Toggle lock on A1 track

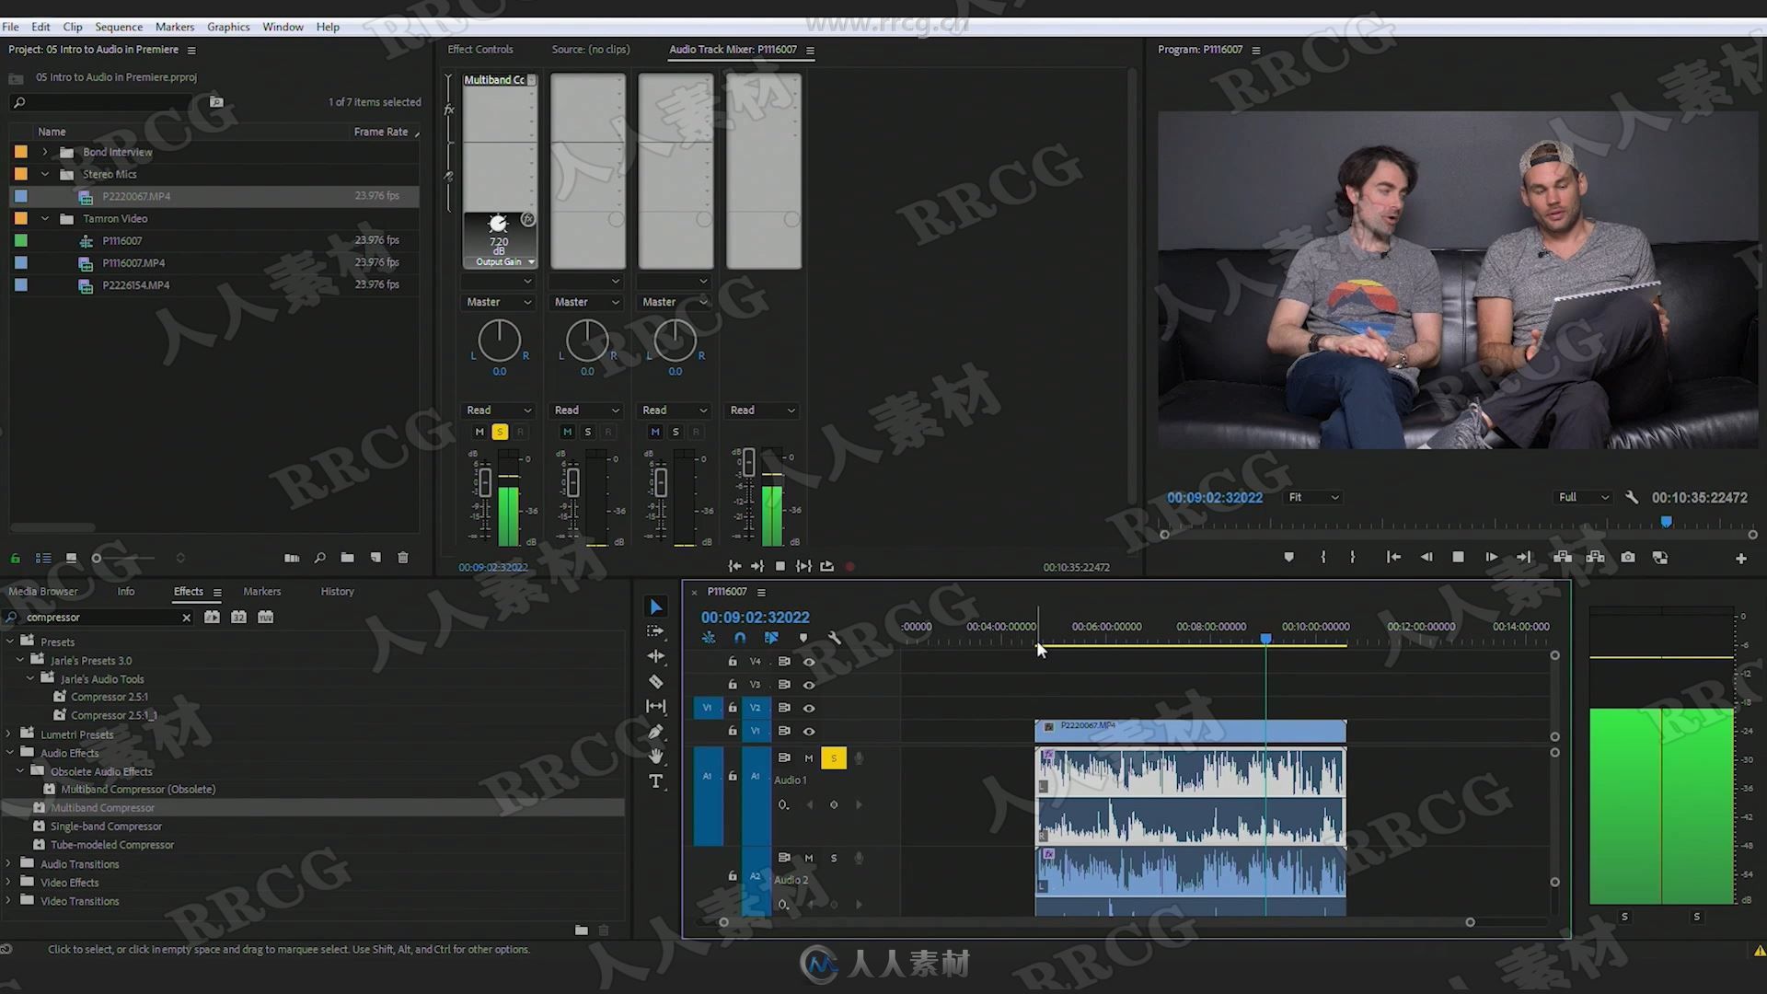(733, 776)
